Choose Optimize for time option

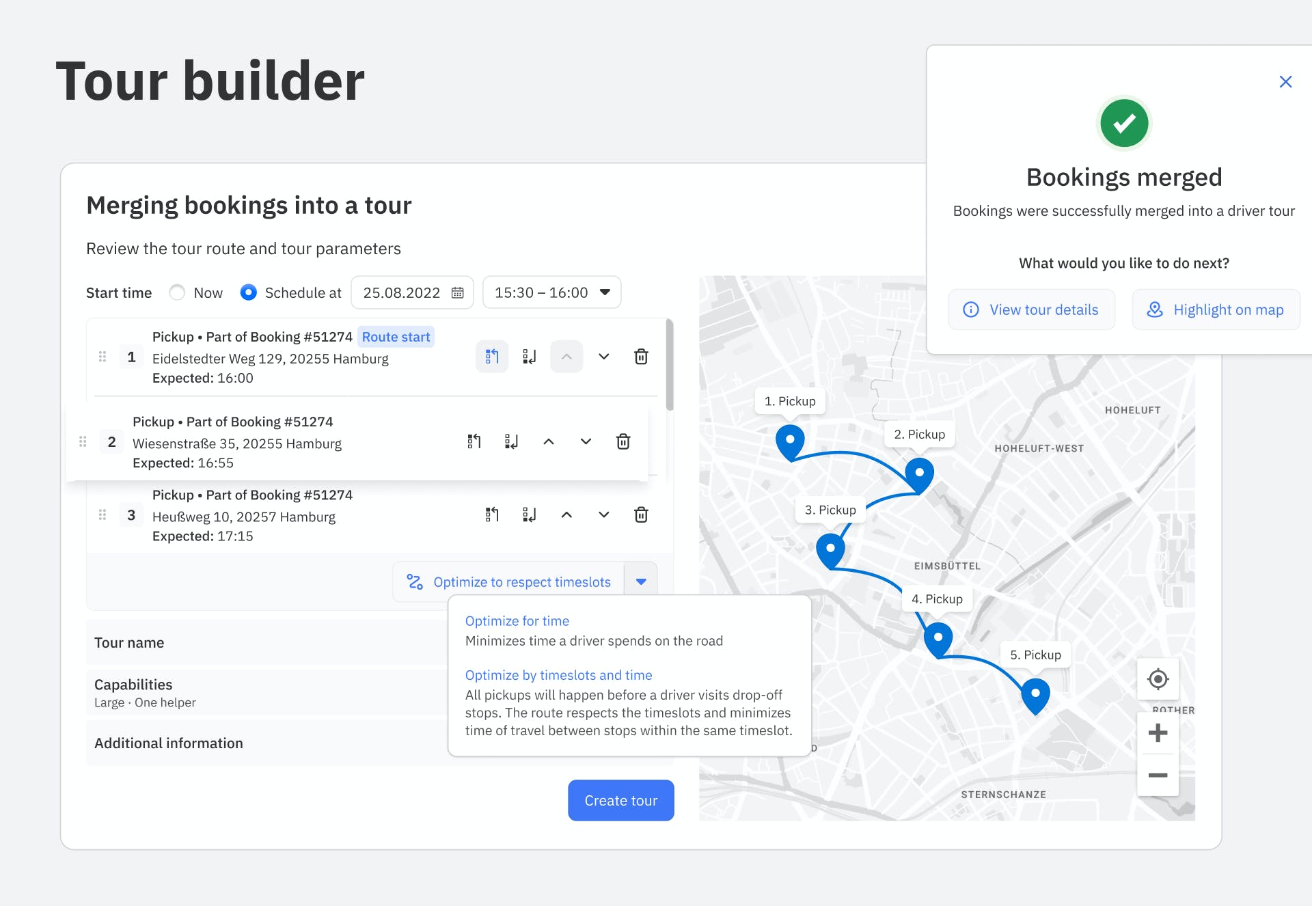517,620
